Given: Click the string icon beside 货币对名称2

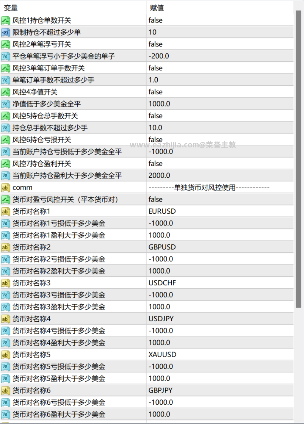Looking at the screenshot, I should [x=5, y=247].
